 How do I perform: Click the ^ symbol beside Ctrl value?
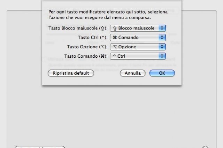tap(114, 56)
